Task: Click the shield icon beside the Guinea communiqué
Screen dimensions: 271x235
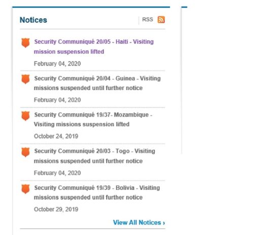Action: coord(25,79)
